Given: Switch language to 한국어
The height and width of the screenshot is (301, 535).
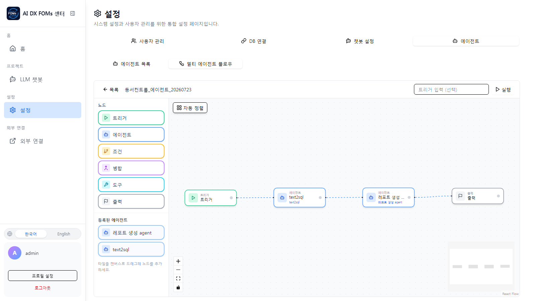Looking at the screenshot, I should 31,234.
